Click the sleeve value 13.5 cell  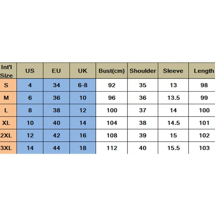pos(173,98)
